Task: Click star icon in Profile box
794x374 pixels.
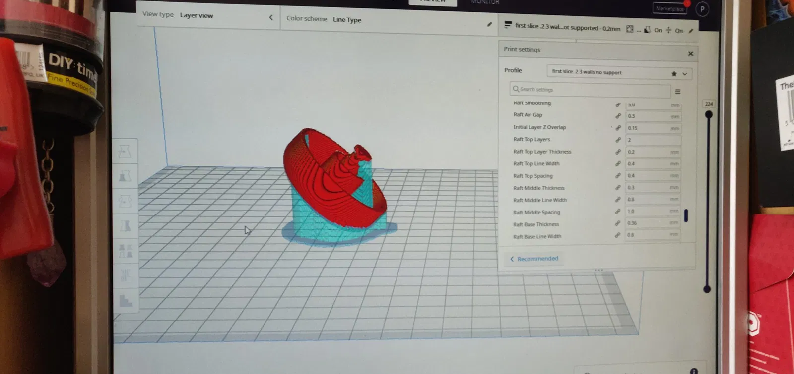Action: tap(674, 74)
